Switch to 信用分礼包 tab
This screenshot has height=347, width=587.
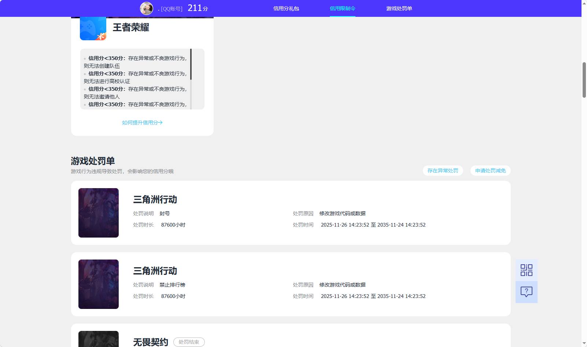pyautogui.click(x=286, y=8)
